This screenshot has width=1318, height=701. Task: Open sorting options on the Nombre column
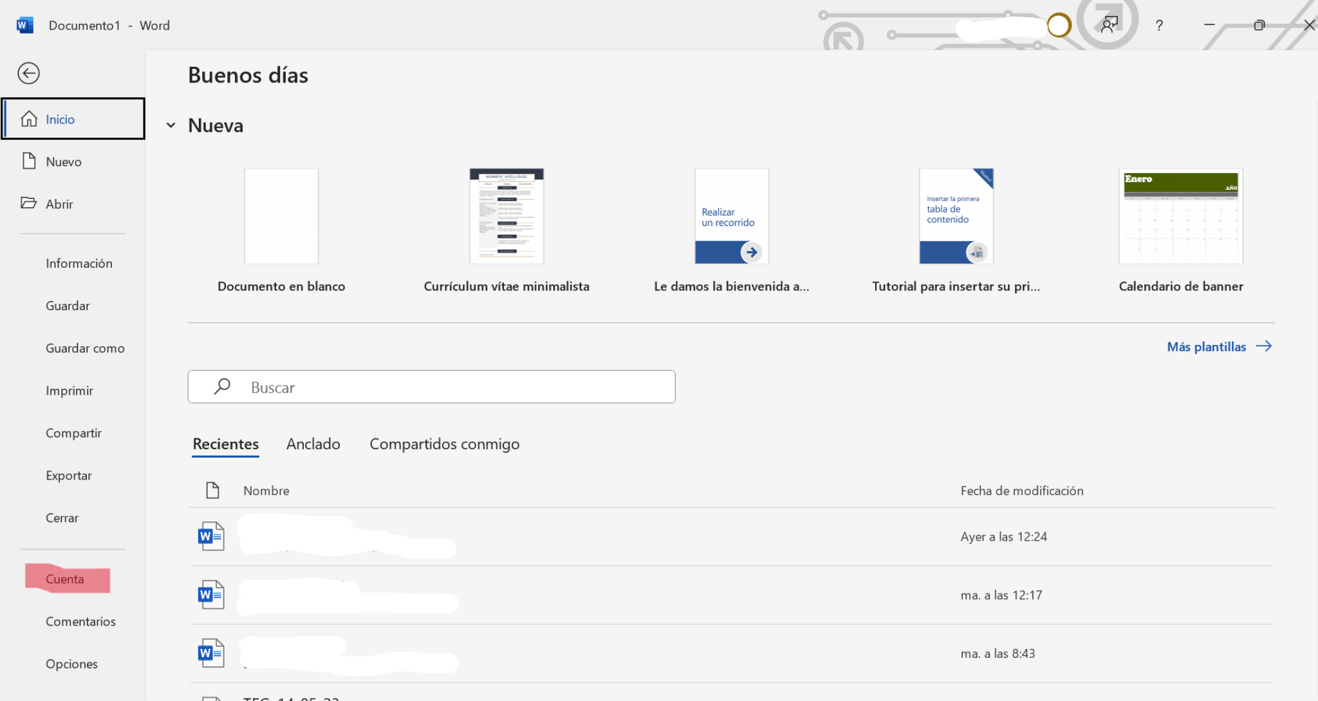[x=266, y=490]
